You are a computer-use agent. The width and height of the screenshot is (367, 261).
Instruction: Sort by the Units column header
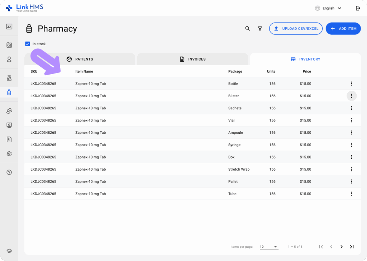click(x=271, y=71)
